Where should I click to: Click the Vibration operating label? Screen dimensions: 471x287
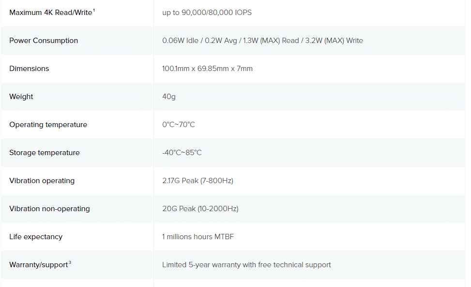point(42,181)
